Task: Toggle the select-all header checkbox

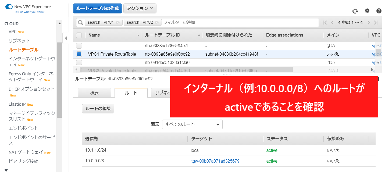Action: (79, 35)
